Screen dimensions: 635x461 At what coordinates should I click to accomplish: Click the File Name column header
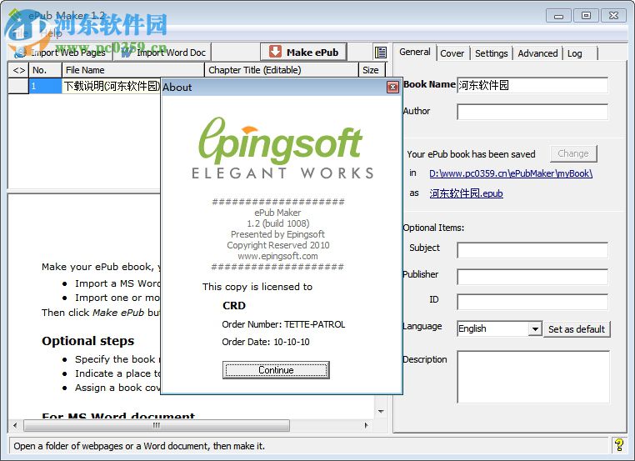133,70
